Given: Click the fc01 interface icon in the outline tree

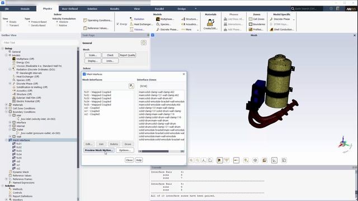Looking at the screenshot, I should [x=14, y=144].
